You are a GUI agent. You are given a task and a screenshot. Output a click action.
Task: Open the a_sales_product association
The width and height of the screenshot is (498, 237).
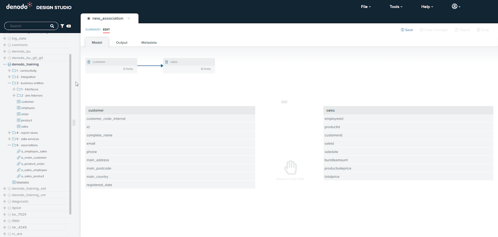pos(33,176)
